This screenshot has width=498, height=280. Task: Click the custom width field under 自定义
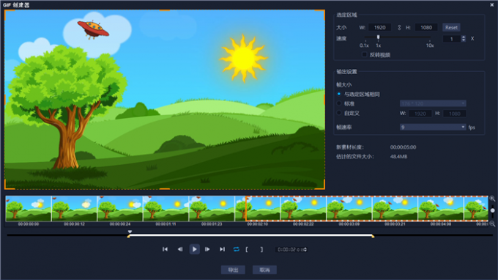click(x=420, y=114)
